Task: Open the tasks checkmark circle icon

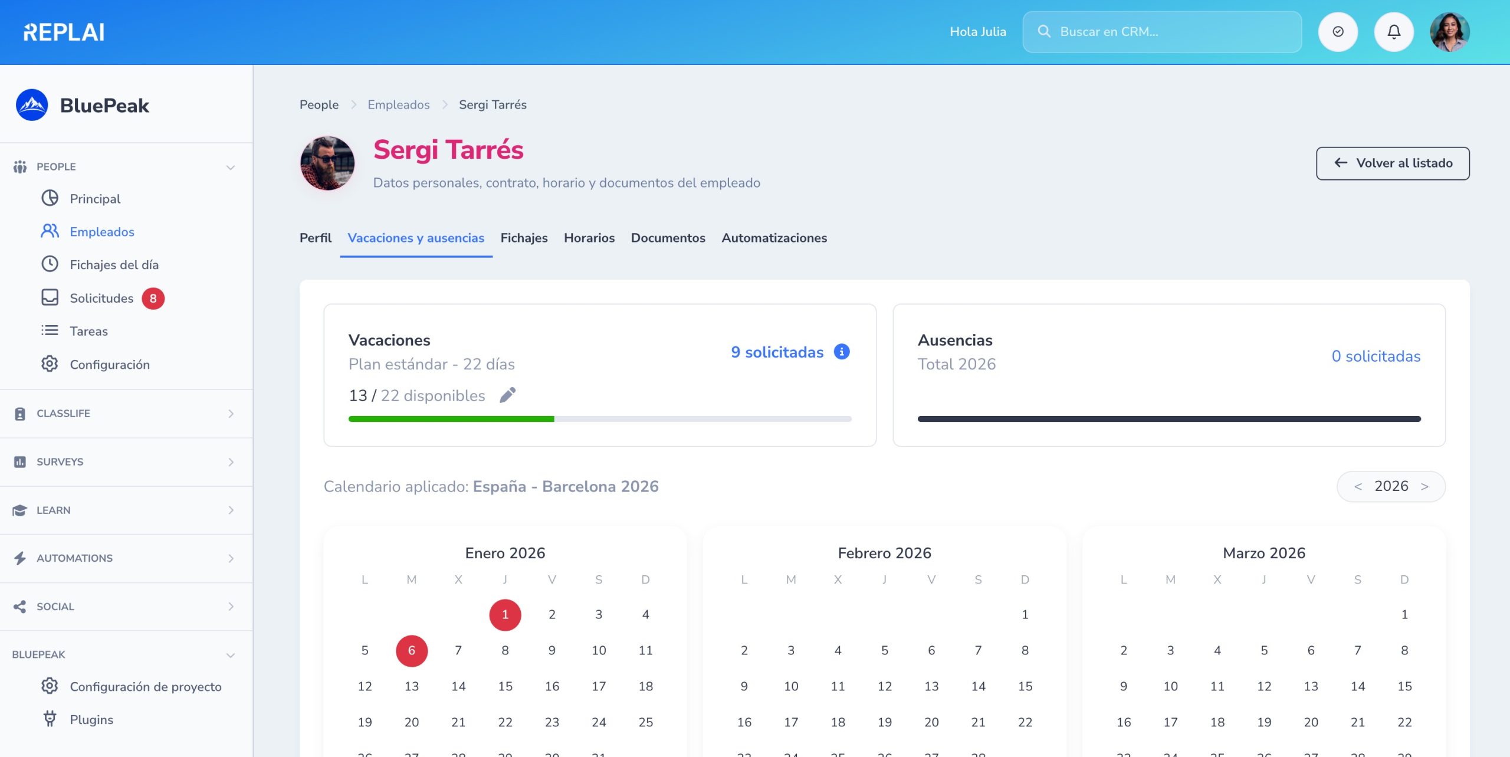Action: click(1338, 32)
